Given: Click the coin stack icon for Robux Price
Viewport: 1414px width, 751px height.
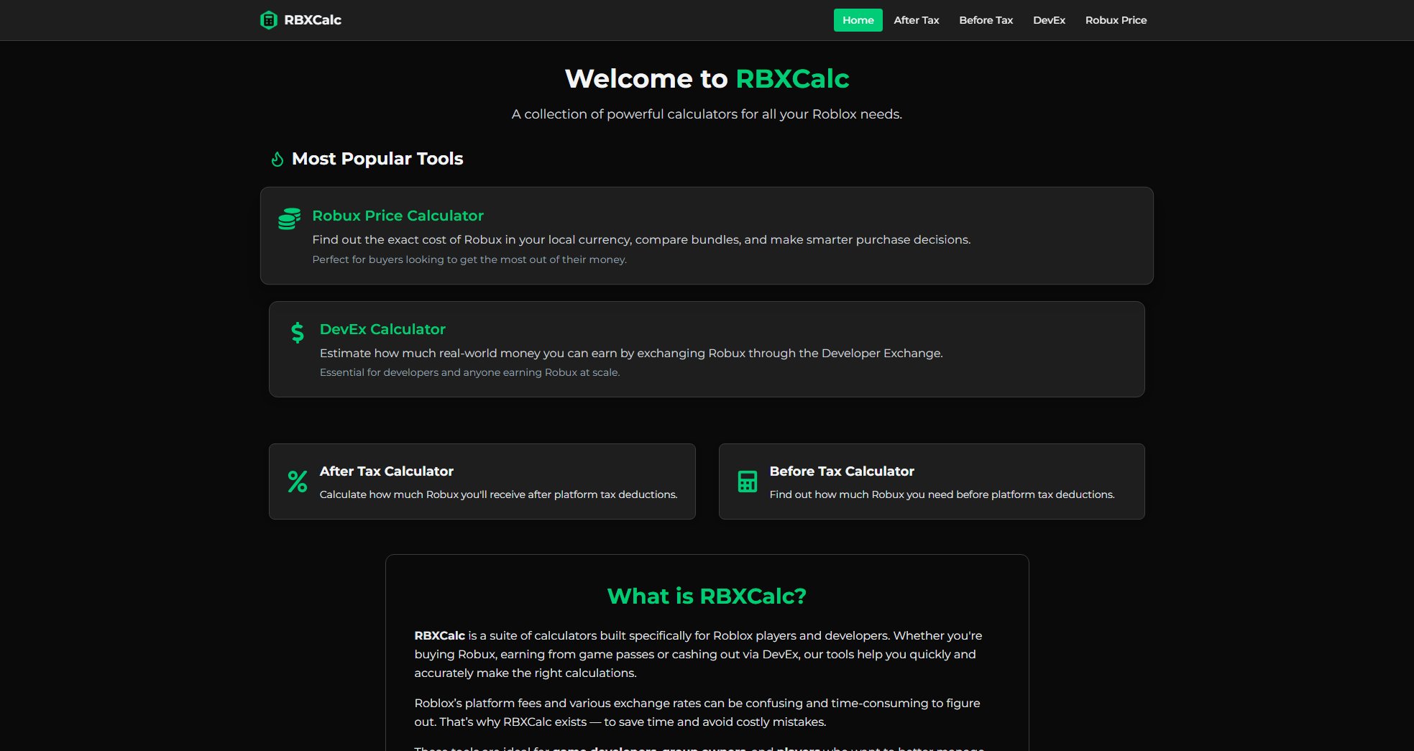Looking at the screenshot, I should (289, 219).
